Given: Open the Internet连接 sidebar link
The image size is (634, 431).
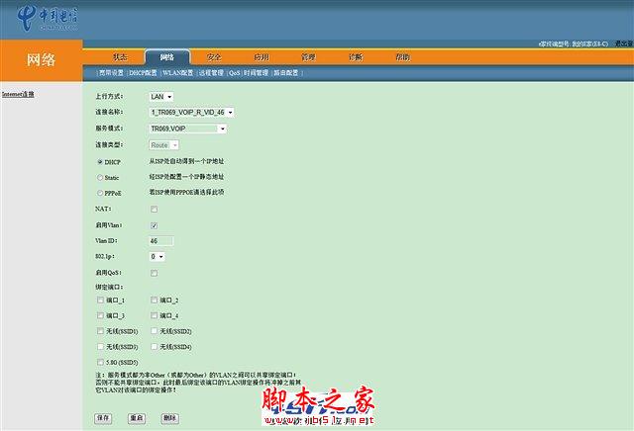Looking at the screenshot, I should tap(18, 94).
